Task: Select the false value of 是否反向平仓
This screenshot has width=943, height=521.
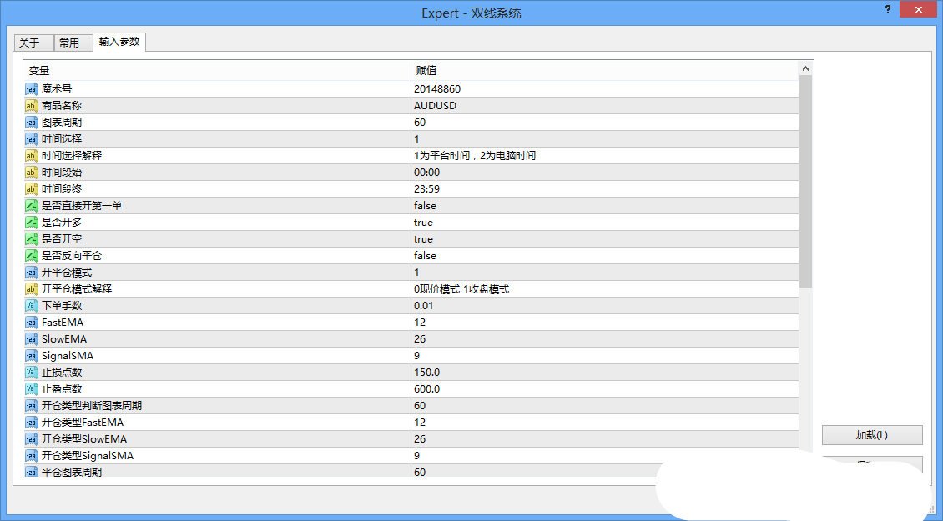Action: point(425,256)
